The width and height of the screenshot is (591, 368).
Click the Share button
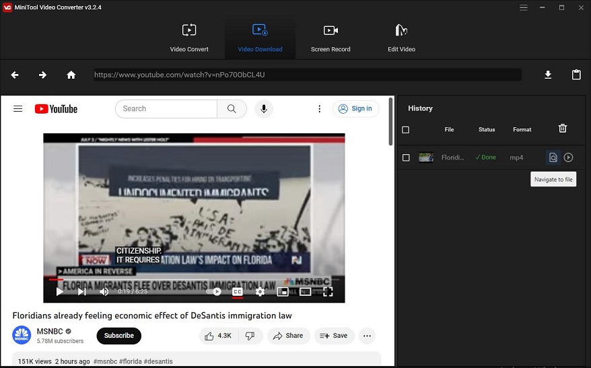tap(289, 336)
